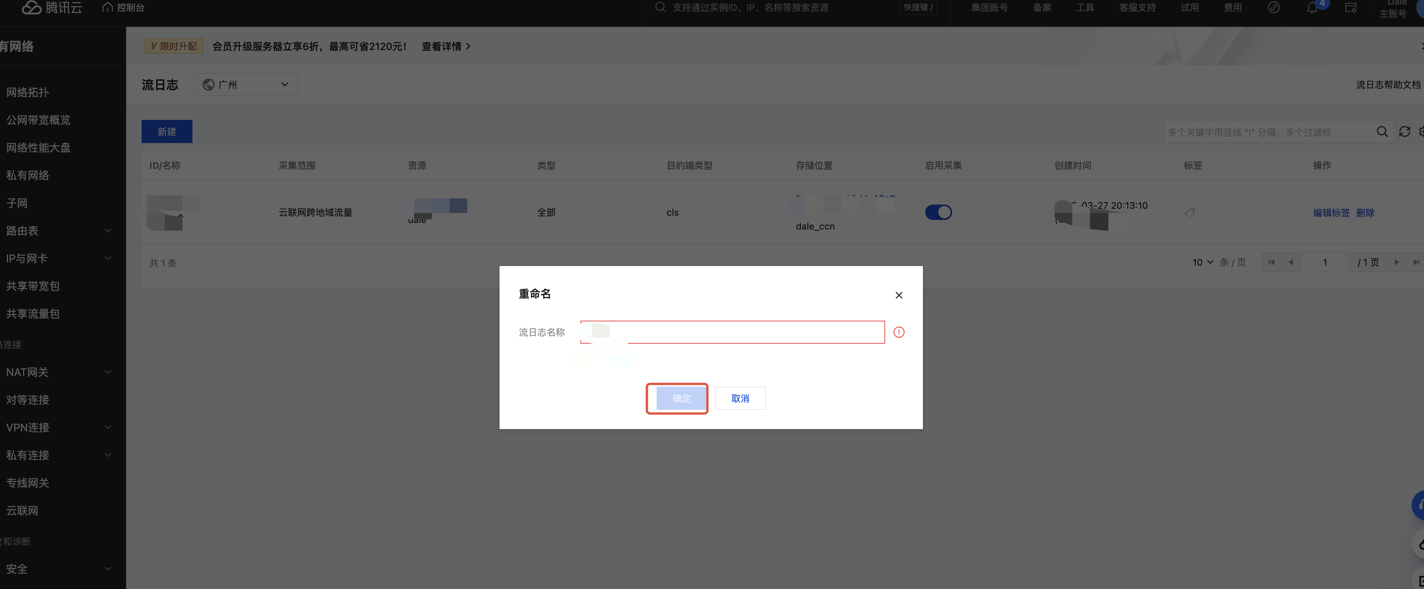This screenshot has width=1424, height=589.
Task: Open 对等连接 in the sidebar
Action: pyautogui.click(x=28, y=400)
